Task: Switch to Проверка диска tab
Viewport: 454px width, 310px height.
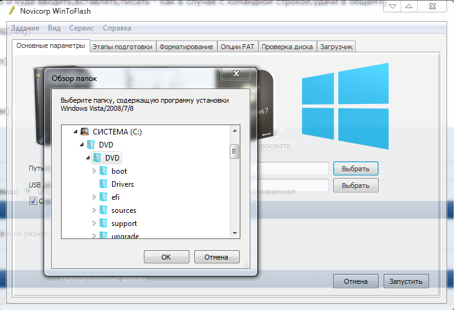Action: pos(287,47)
